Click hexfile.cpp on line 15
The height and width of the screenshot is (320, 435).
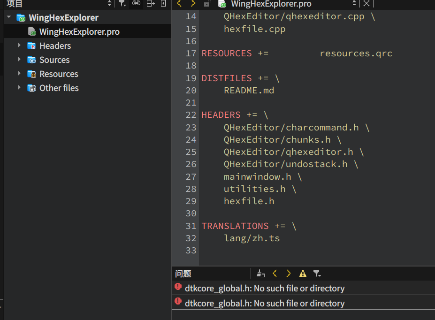(255, 29)
